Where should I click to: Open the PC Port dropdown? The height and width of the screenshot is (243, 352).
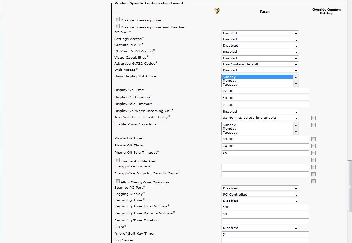[x=260, y=33]
